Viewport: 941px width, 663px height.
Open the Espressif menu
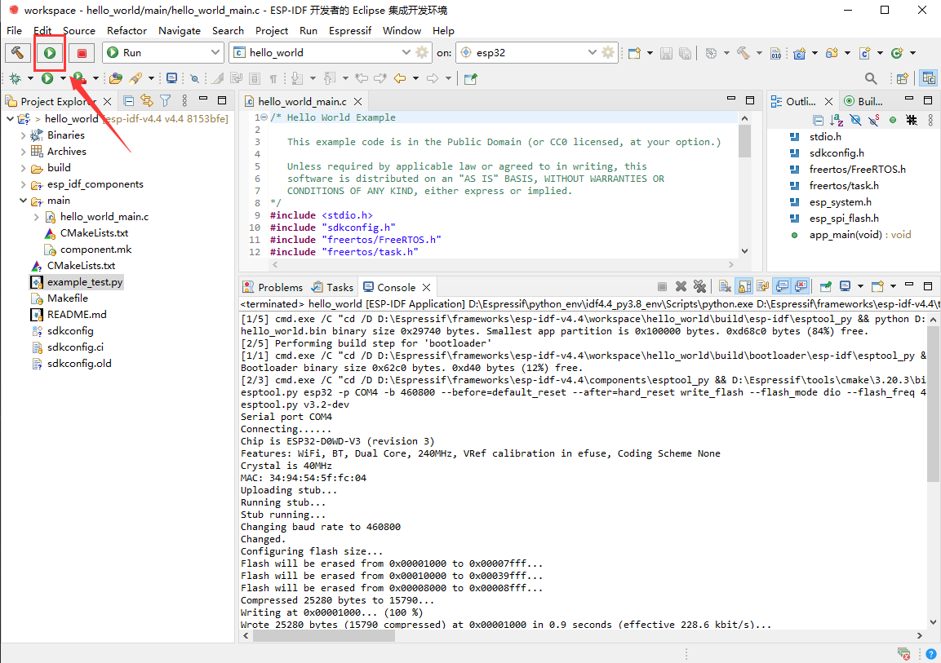350,30
